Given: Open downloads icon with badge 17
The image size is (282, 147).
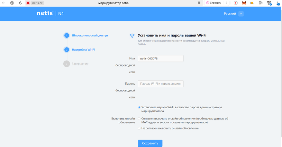Looking at the screenshot, I should pyautogui.click(x=278, y=3).
